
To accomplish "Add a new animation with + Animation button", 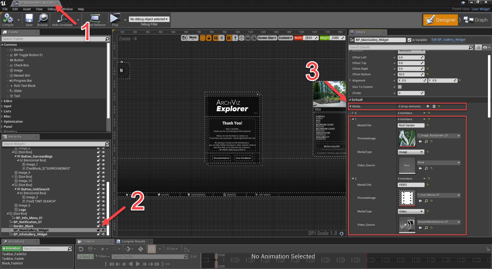I will pos(12,248).
